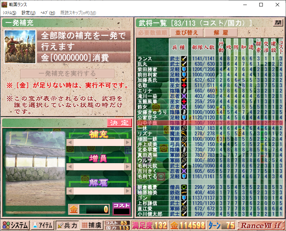Click ランス's sword 武士 icon
286x231 pixels.
tap(184, 59)
